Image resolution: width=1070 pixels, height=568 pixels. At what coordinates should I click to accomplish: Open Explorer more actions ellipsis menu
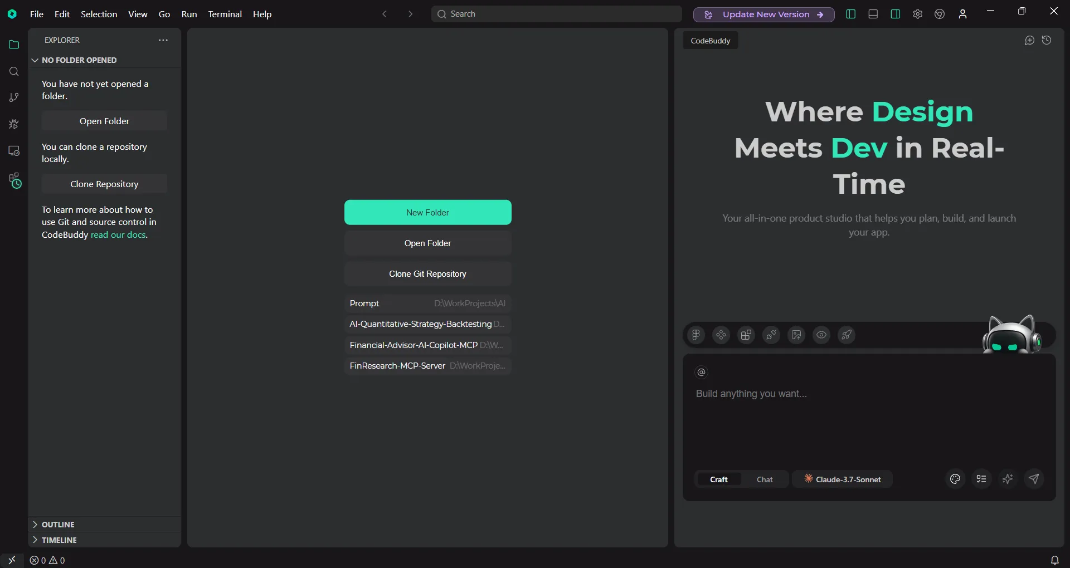point(163,40)
